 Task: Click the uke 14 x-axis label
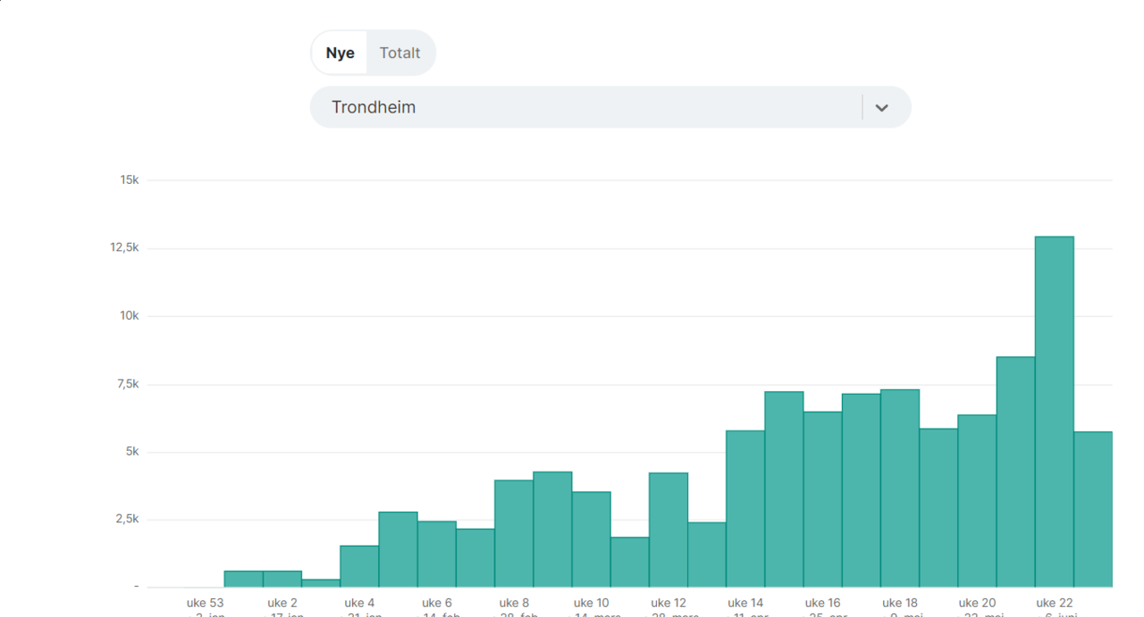click(745, 603)
